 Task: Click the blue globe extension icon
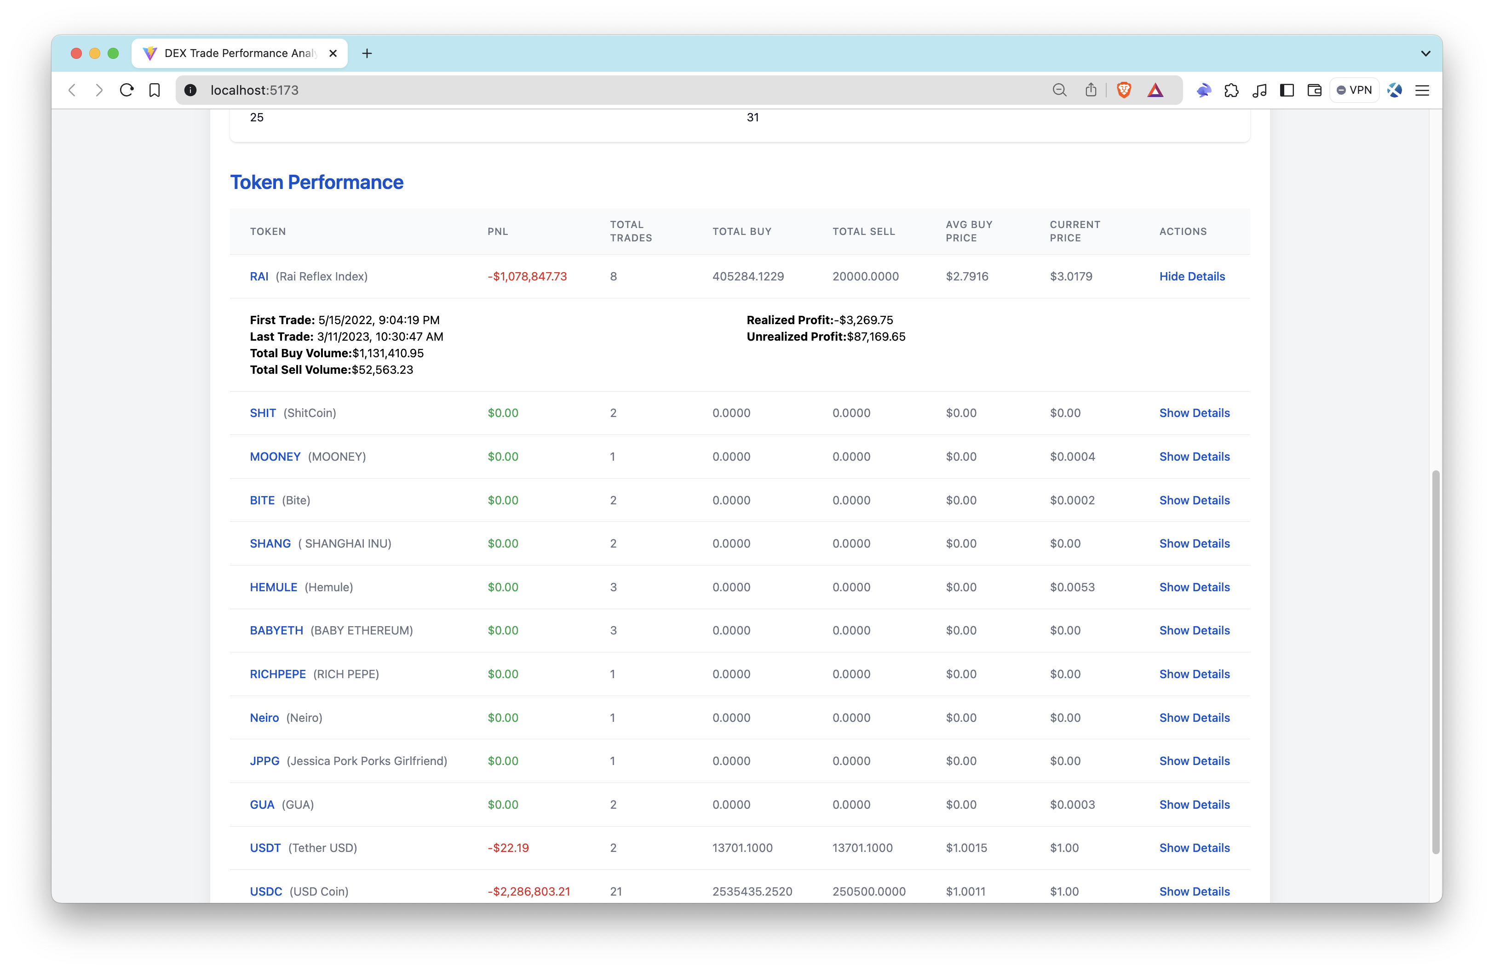point(1395,90)
